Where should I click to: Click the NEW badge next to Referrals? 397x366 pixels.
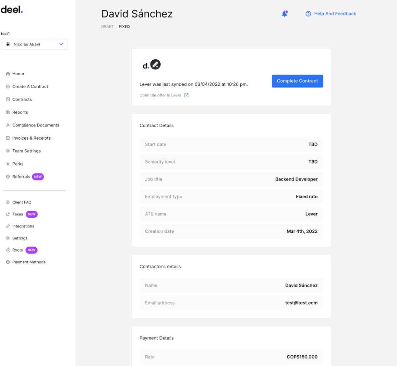pos(38,177)
